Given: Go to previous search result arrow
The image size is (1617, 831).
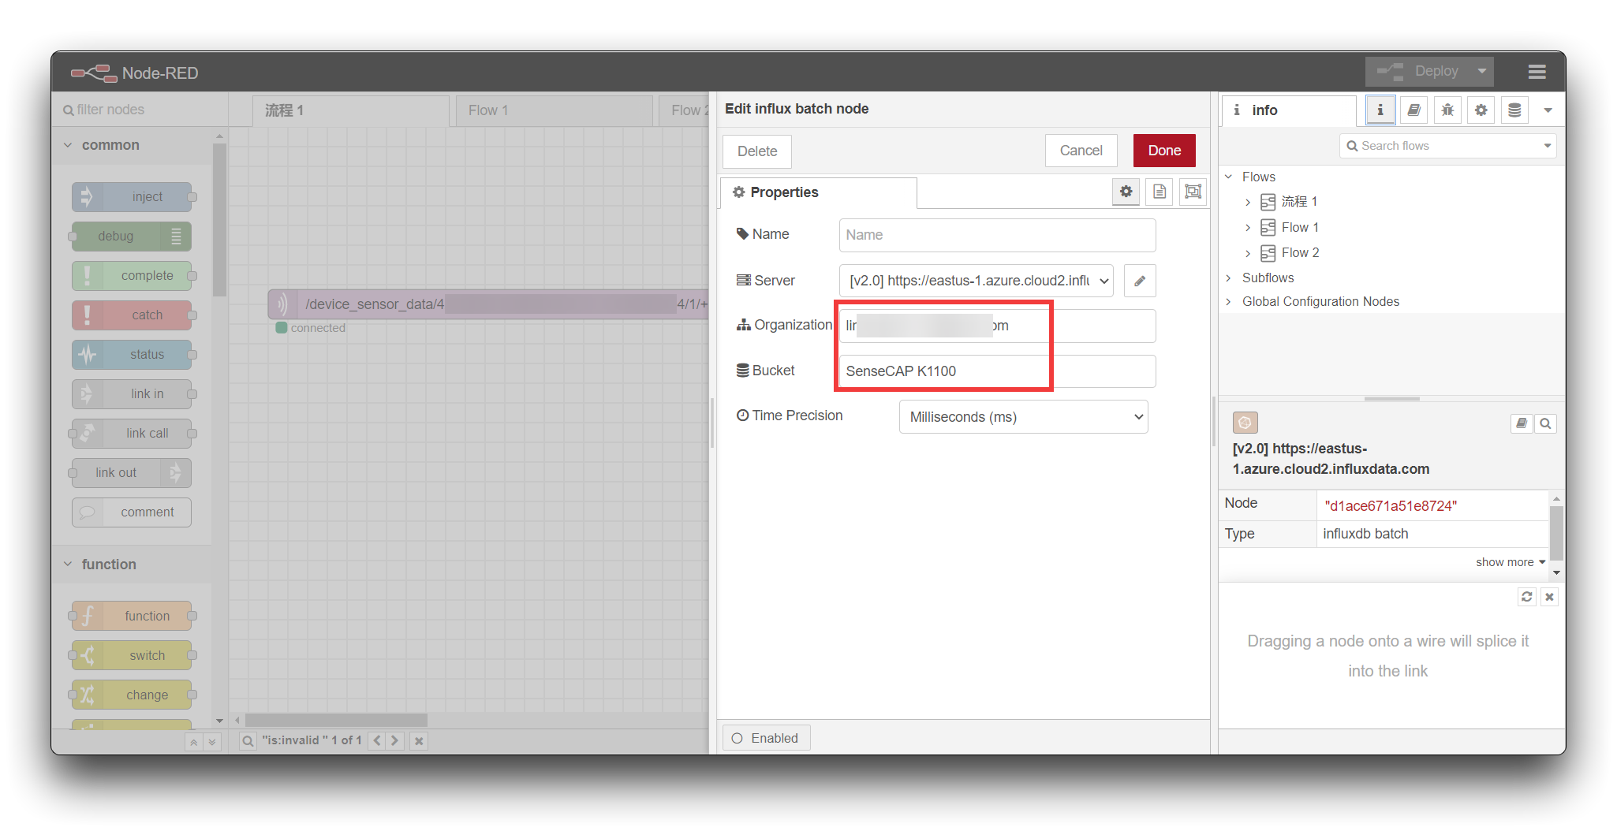Looking at the screenshot, I should pos(377,741).
